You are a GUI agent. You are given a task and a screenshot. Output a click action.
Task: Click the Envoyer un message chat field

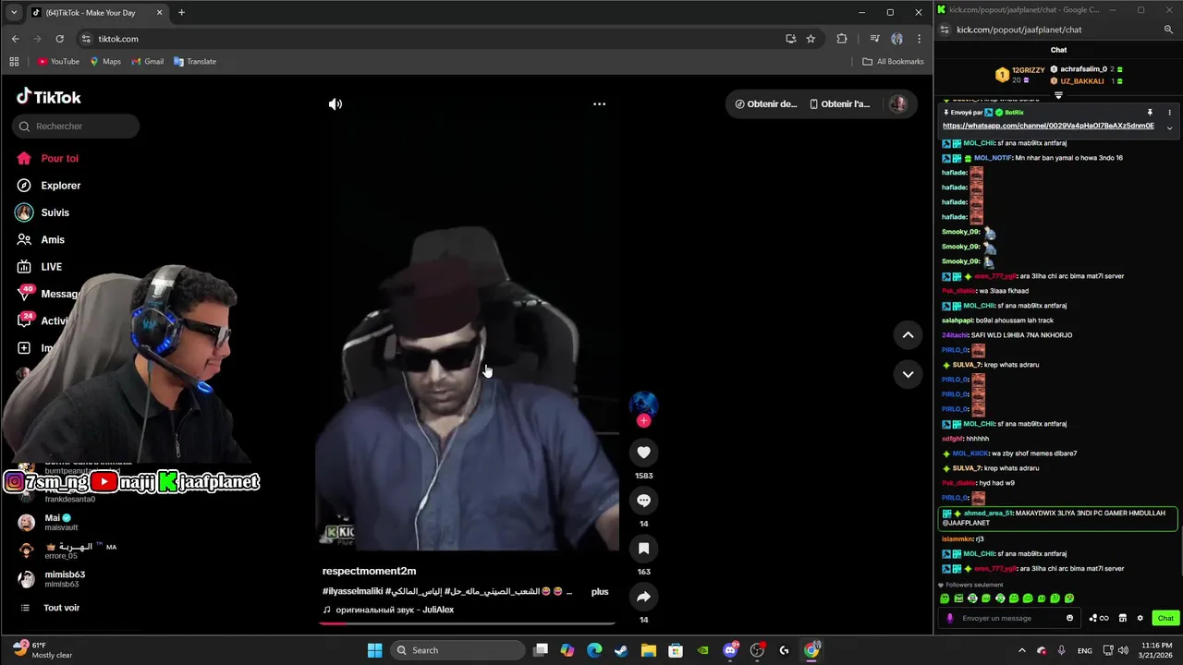[1009, 618]
